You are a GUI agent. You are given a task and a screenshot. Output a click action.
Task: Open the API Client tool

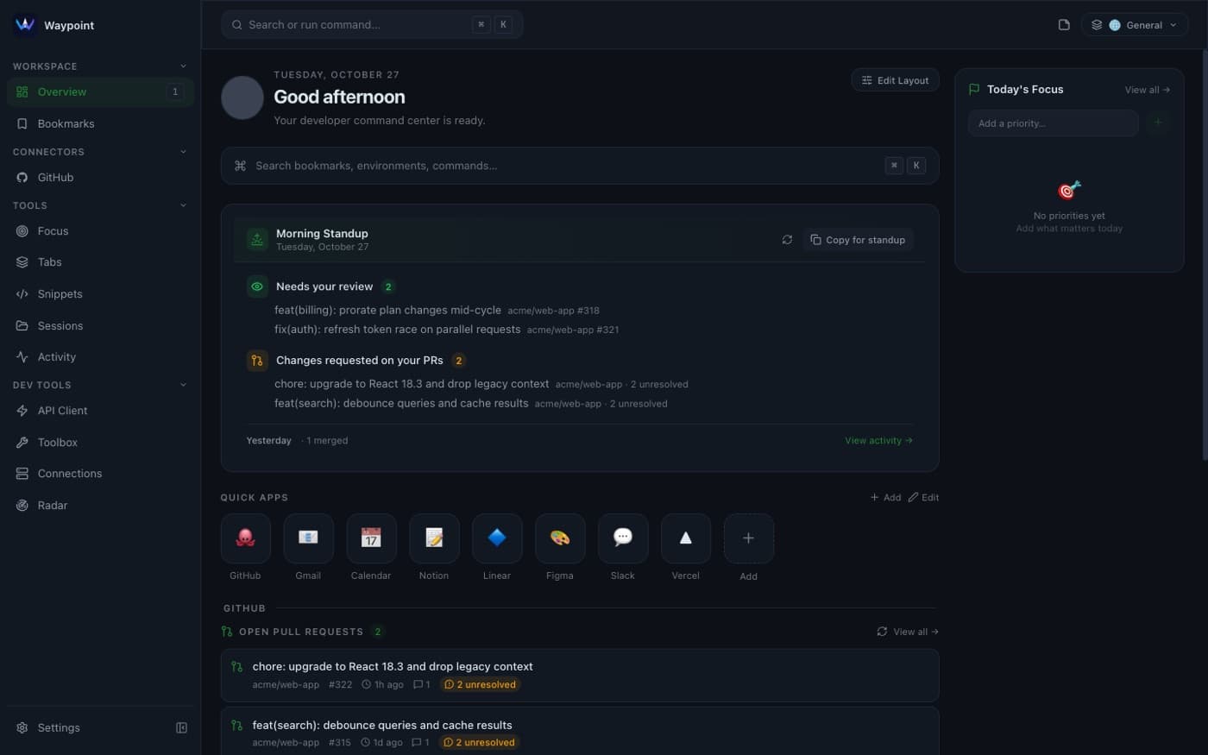point(100,411)
